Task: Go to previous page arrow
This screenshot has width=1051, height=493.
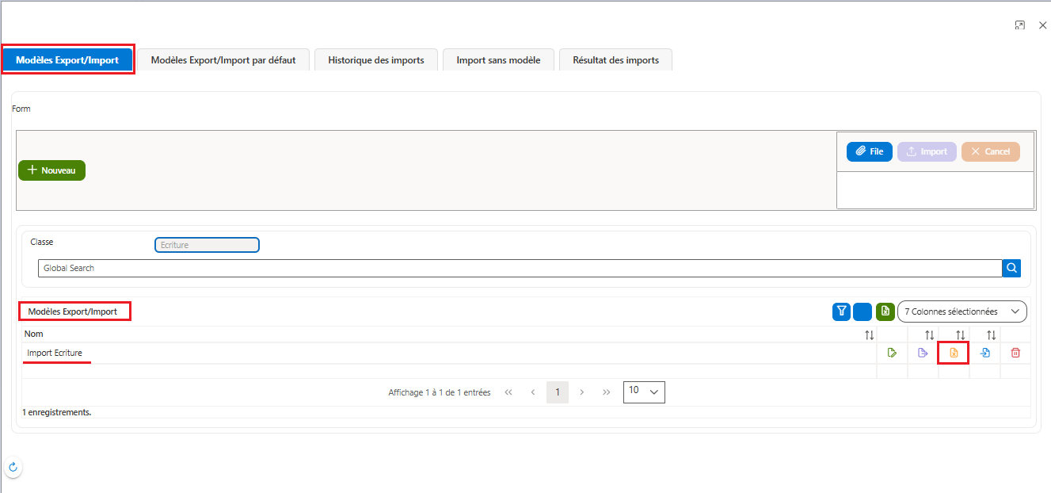Action: click(533, 392)
